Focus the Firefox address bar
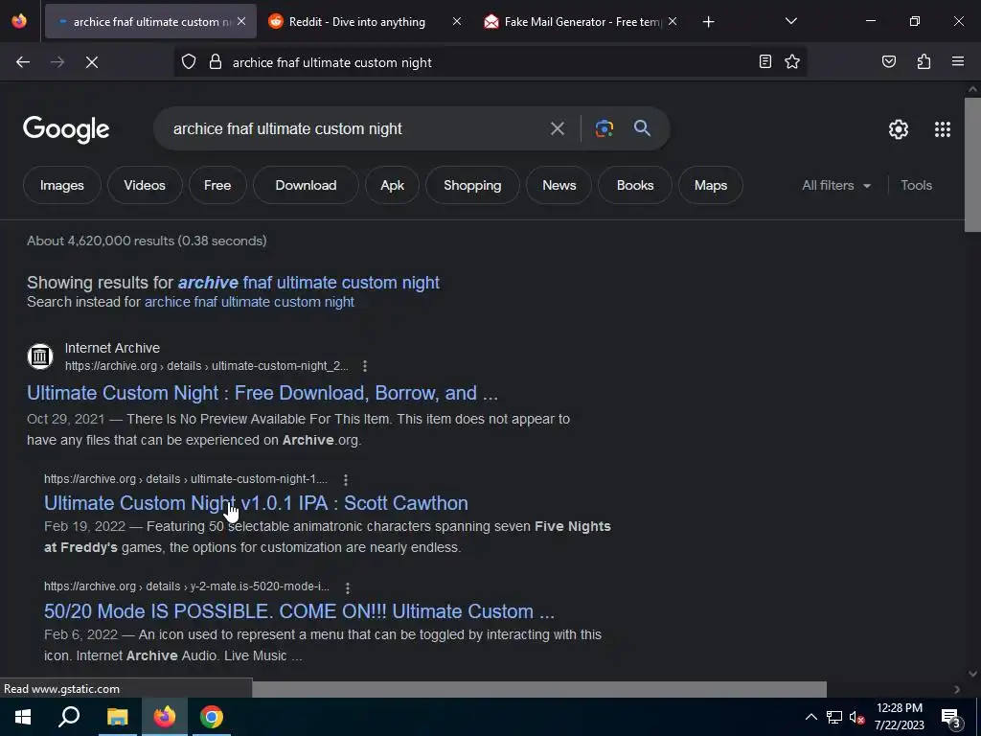The width and height of the screenshot is (981, 736). coord(488,62)
